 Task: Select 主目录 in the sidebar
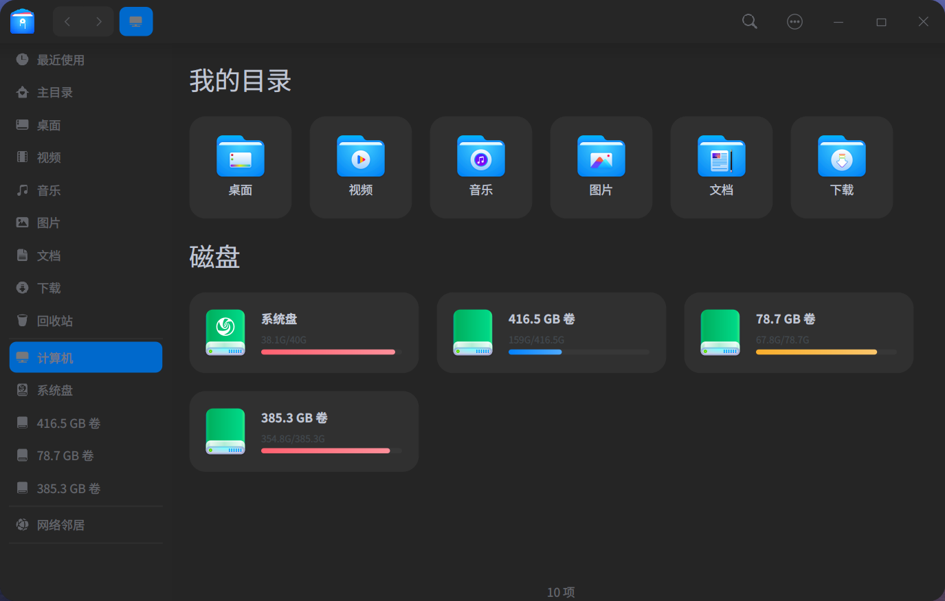[55, 92]
